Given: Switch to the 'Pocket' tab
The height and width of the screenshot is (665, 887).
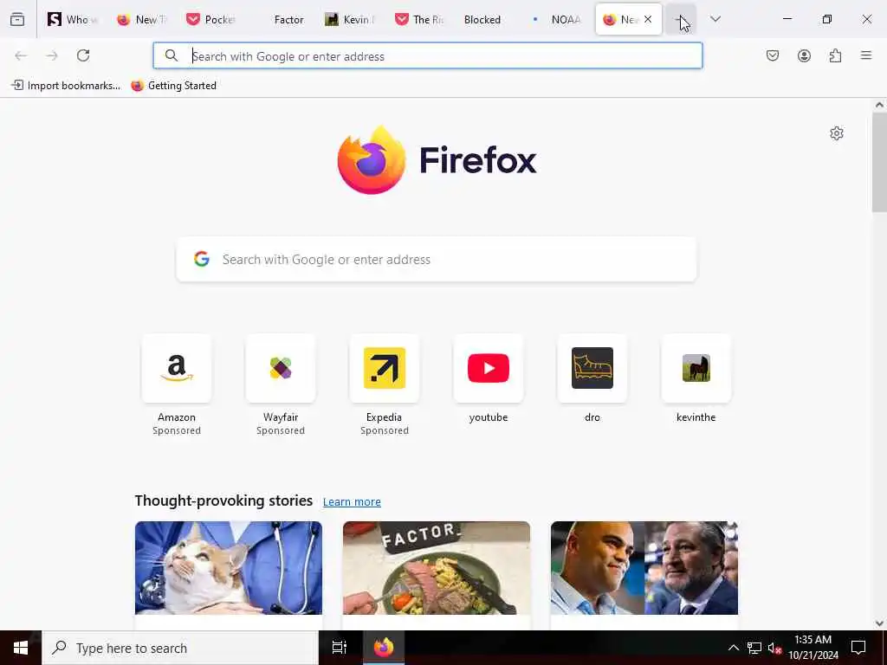Looking at the screenshot, I should click(210, 19).
